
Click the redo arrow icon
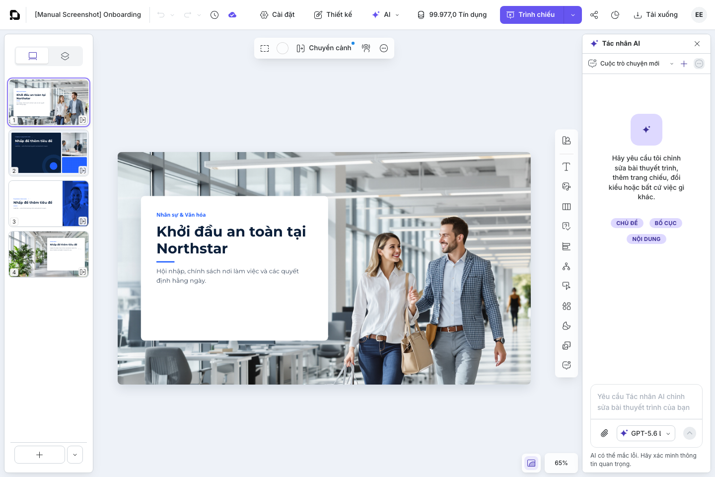pyautogui.click(x=188, y=15)
